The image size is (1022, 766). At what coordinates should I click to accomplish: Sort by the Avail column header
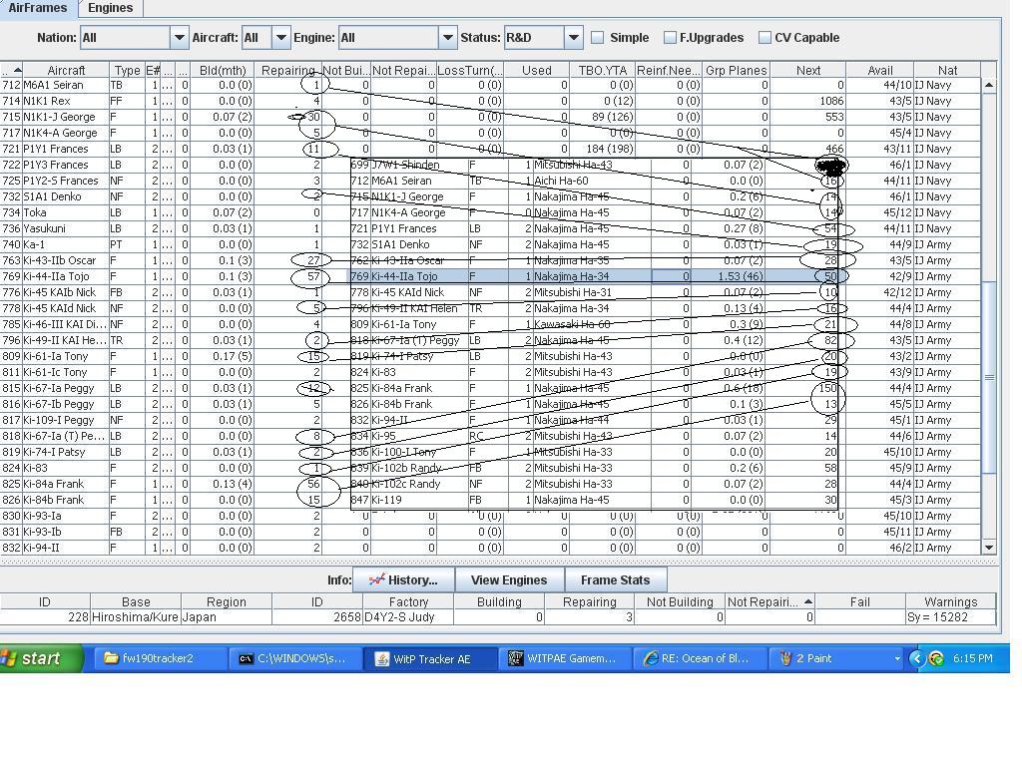click(x=880, y=70)
